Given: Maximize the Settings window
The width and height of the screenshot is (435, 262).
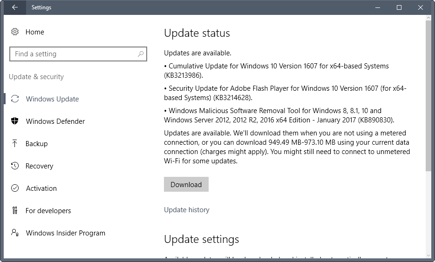Looking at the screenshot, I should pos(399,7).
